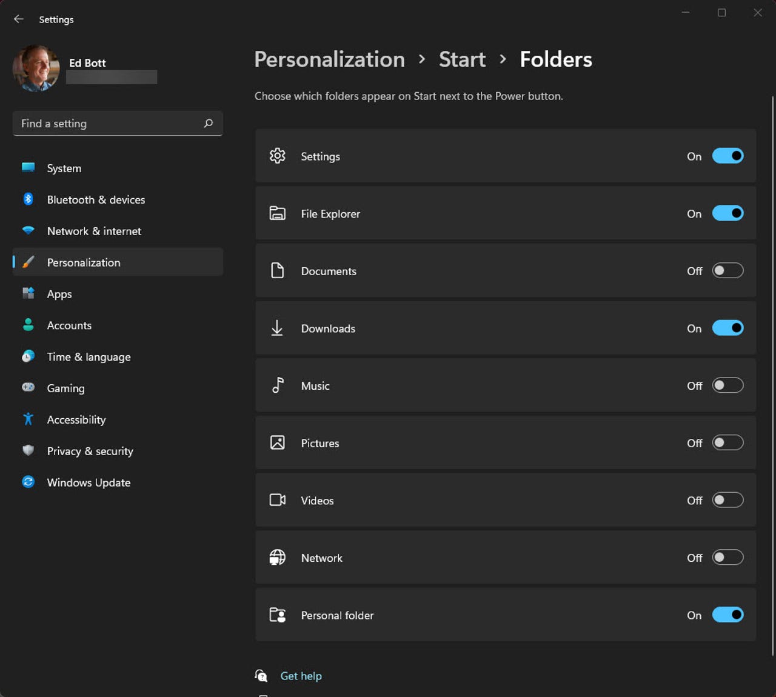The height and width of the screenshot is (697, 776).
Task: Switch on the Videos folder toggle
Action: [727, 500]
